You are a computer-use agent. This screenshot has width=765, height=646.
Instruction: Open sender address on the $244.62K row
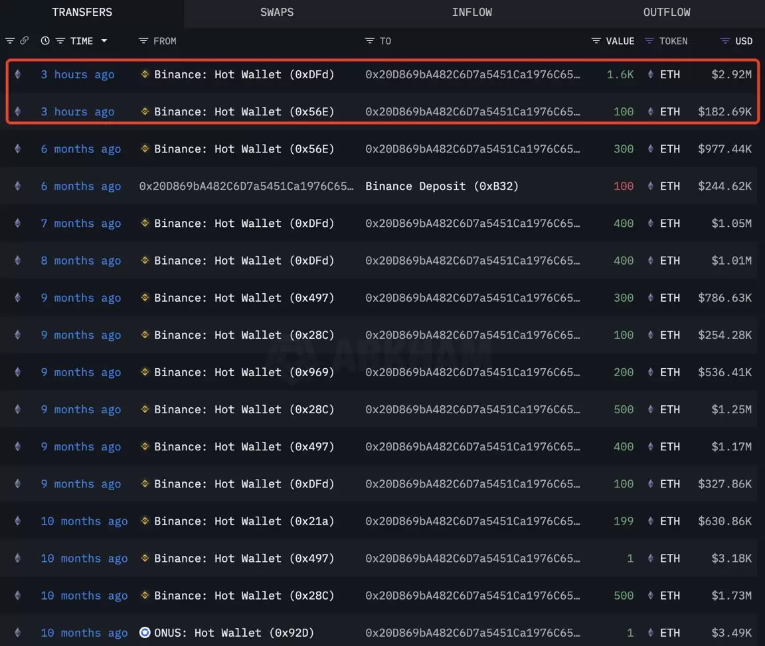(x=246, y=186)
